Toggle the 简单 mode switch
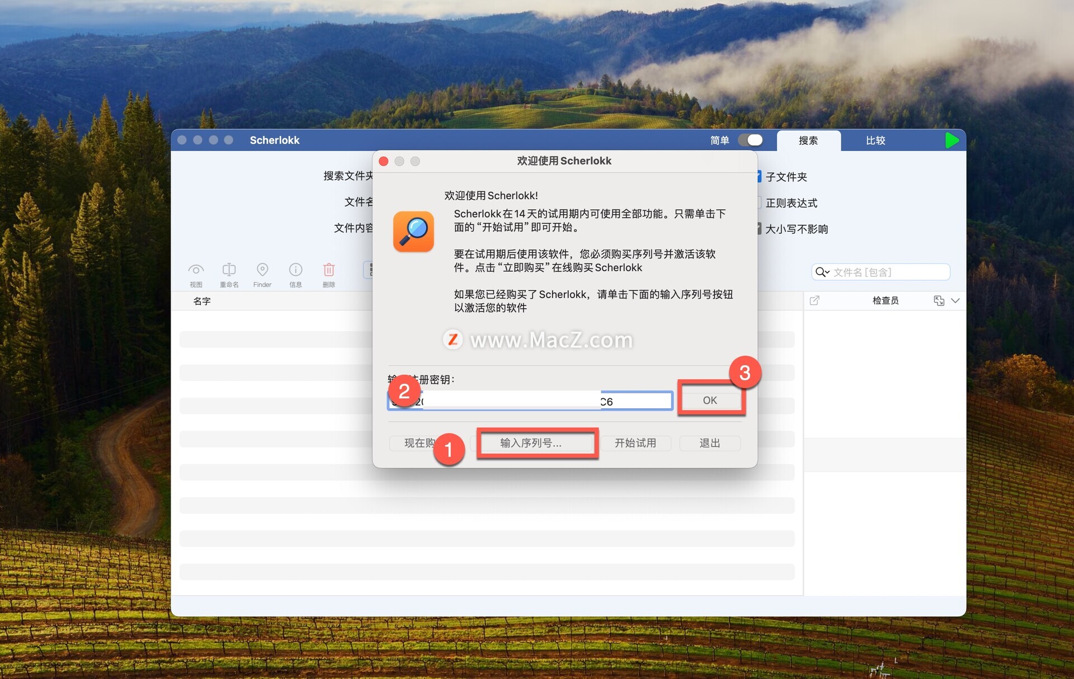This screenshot has height=679, width=1074. click(x=750, y=140)
